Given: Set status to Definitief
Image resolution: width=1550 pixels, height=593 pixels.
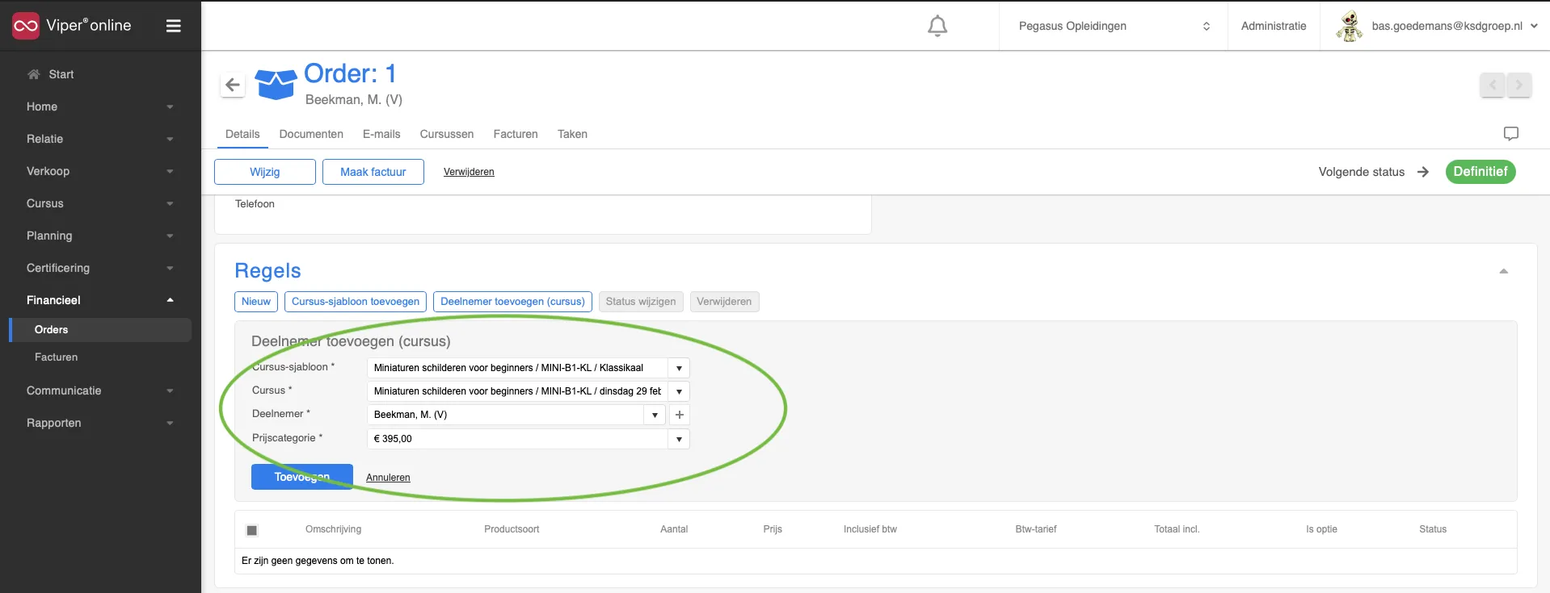Looking at the screenshot, I should [x=1481, y=172].
